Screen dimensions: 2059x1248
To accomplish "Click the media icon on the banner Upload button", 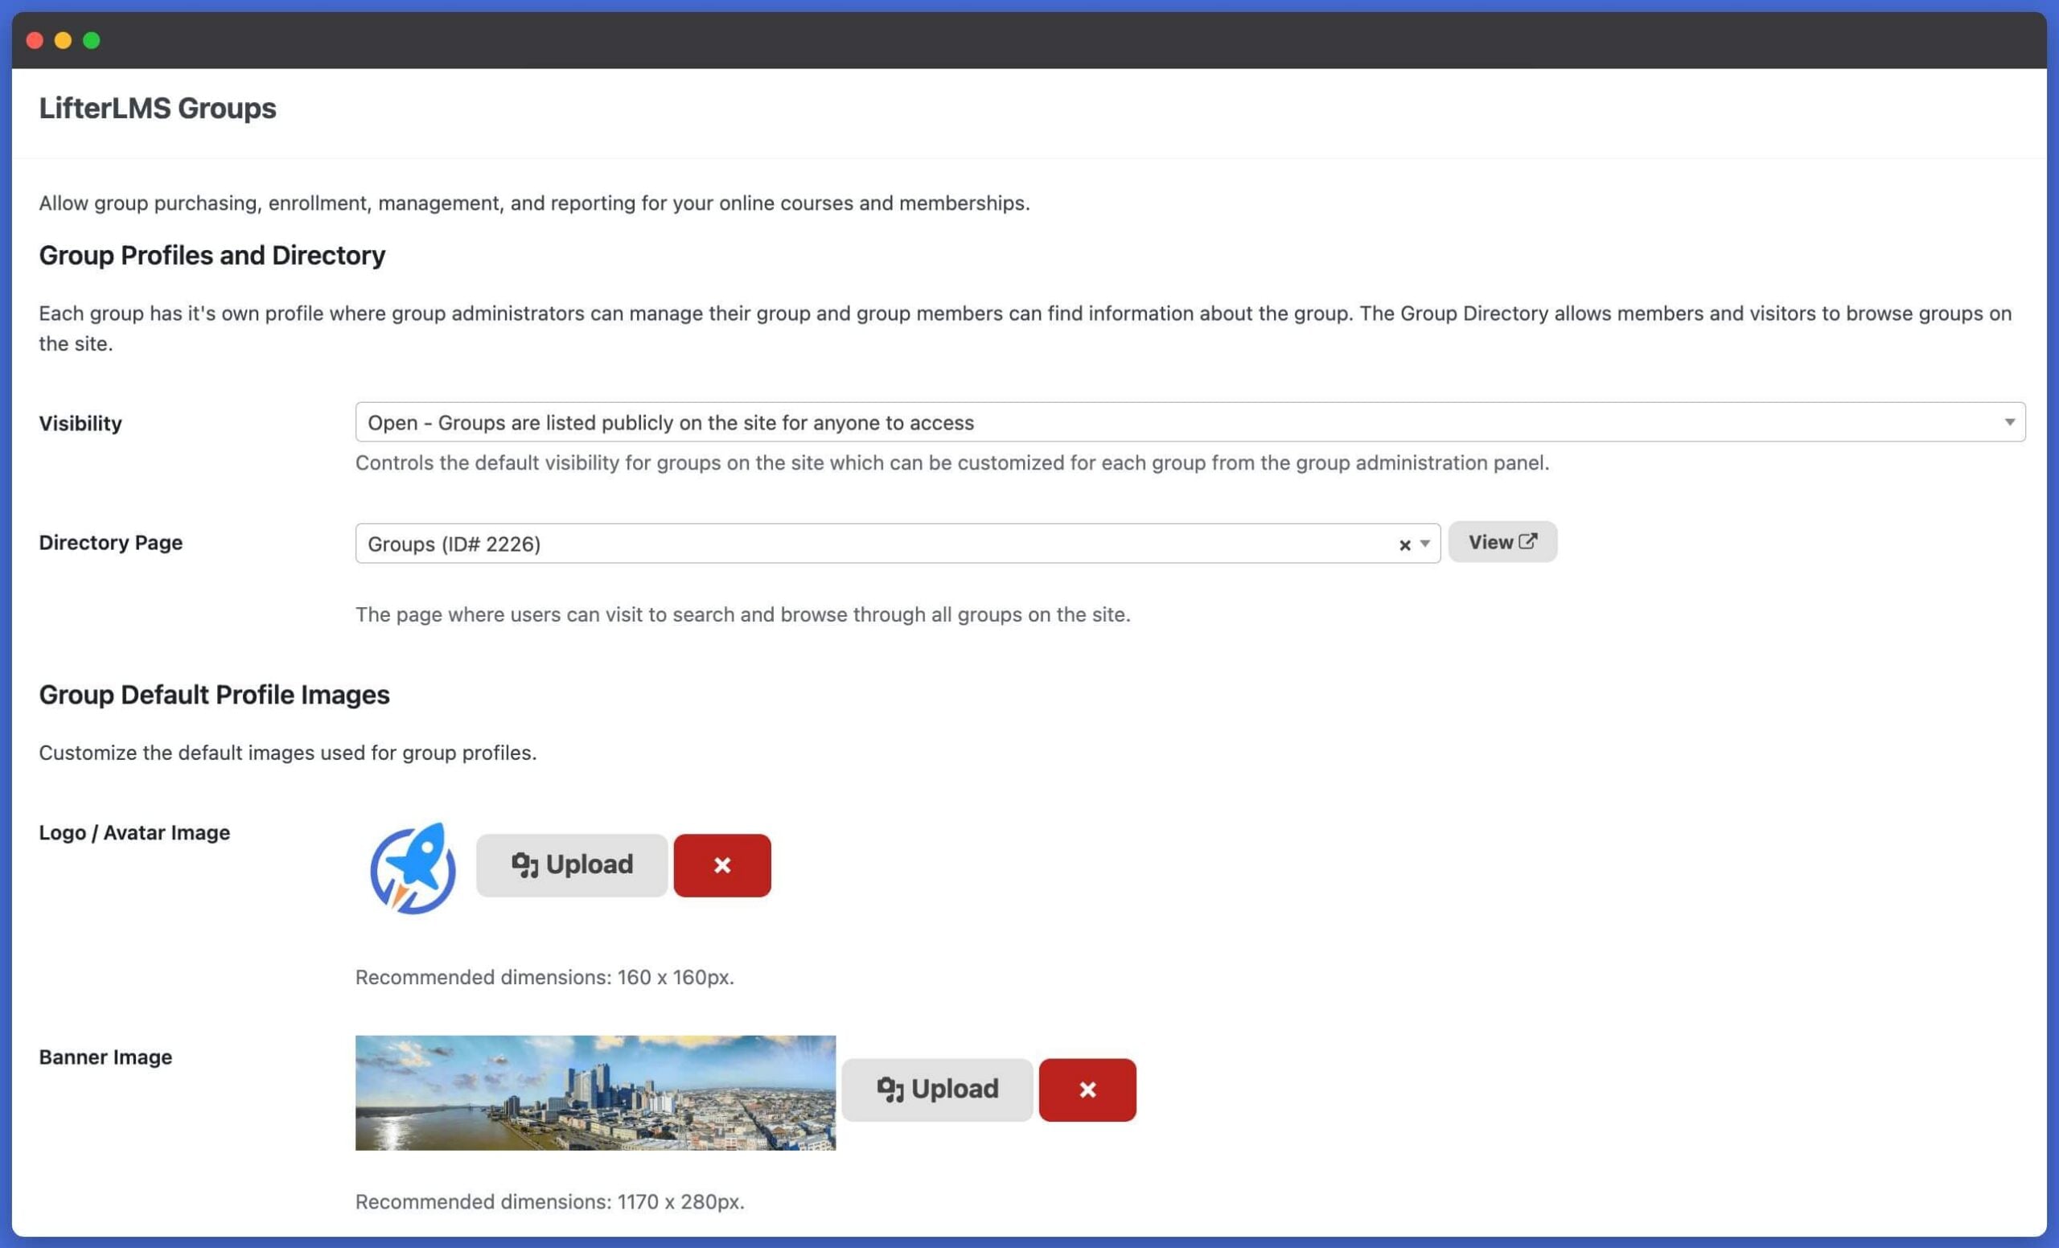I will pyautogui.click(x=890, y=1090).
